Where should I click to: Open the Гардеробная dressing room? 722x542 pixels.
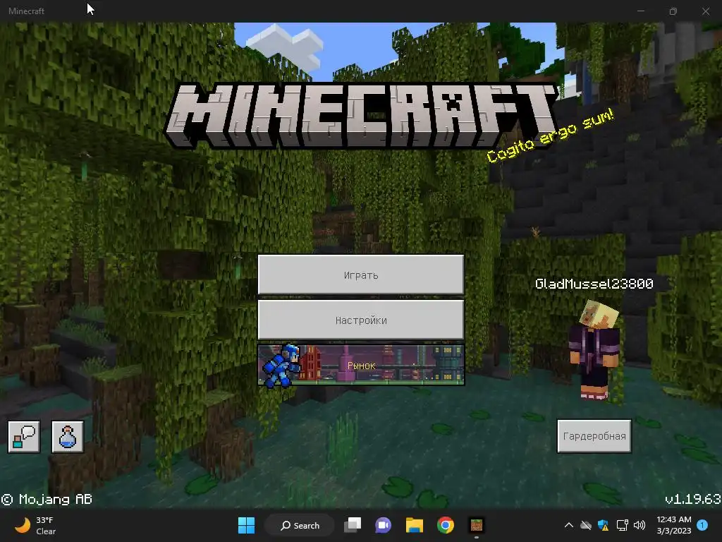(x=594, y=436)
